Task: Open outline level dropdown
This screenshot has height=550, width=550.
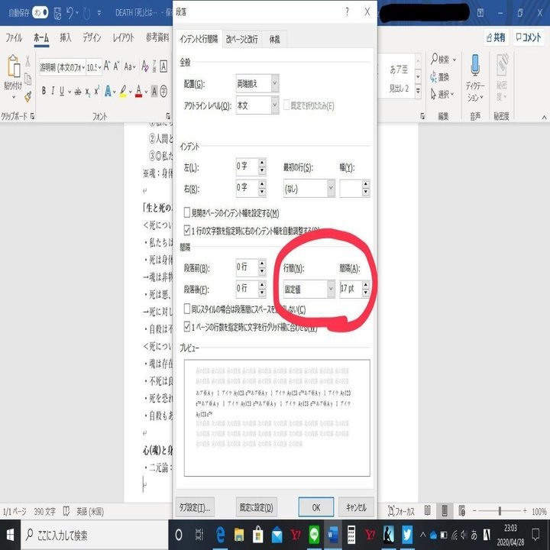Action: tap(275, 105)
